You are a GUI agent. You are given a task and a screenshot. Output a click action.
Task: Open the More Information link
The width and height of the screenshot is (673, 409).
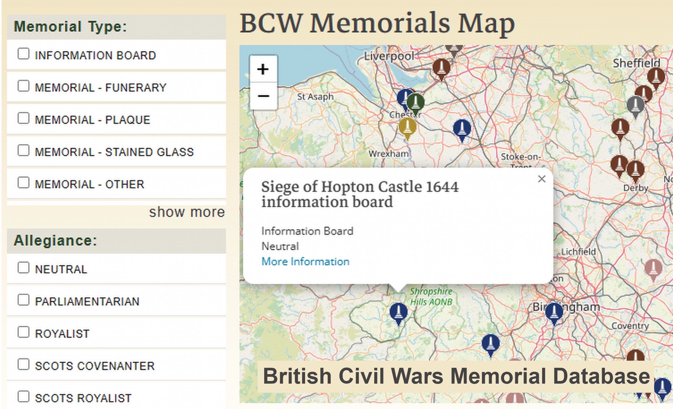[x=305, y=262]
